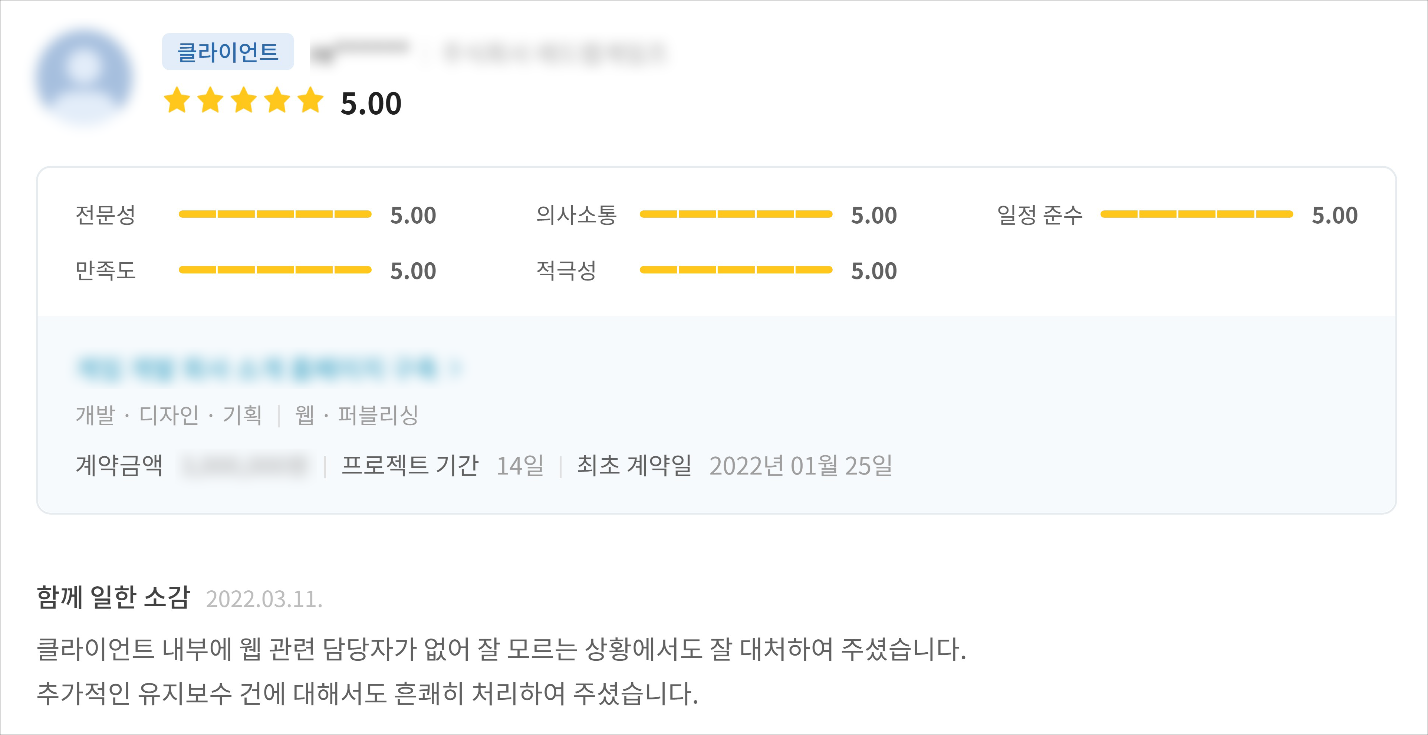The height and width of the screenshot is (735, 1428).
Task: Click the fourth yellow star icon
Action: tap(277, 101)
